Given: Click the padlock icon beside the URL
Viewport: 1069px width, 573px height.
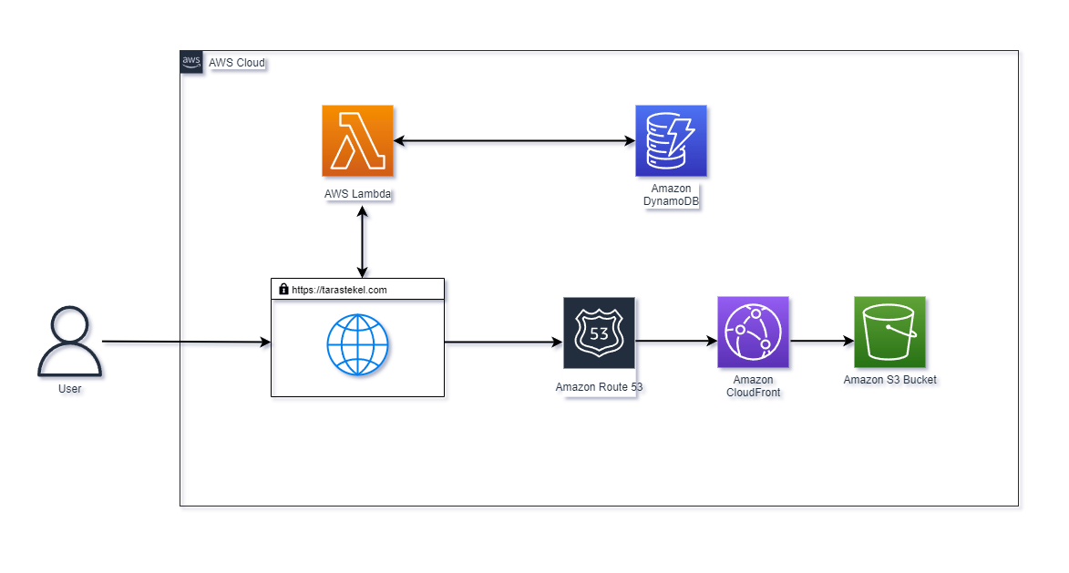Looking at the screenshot, I should pos(283,290).
